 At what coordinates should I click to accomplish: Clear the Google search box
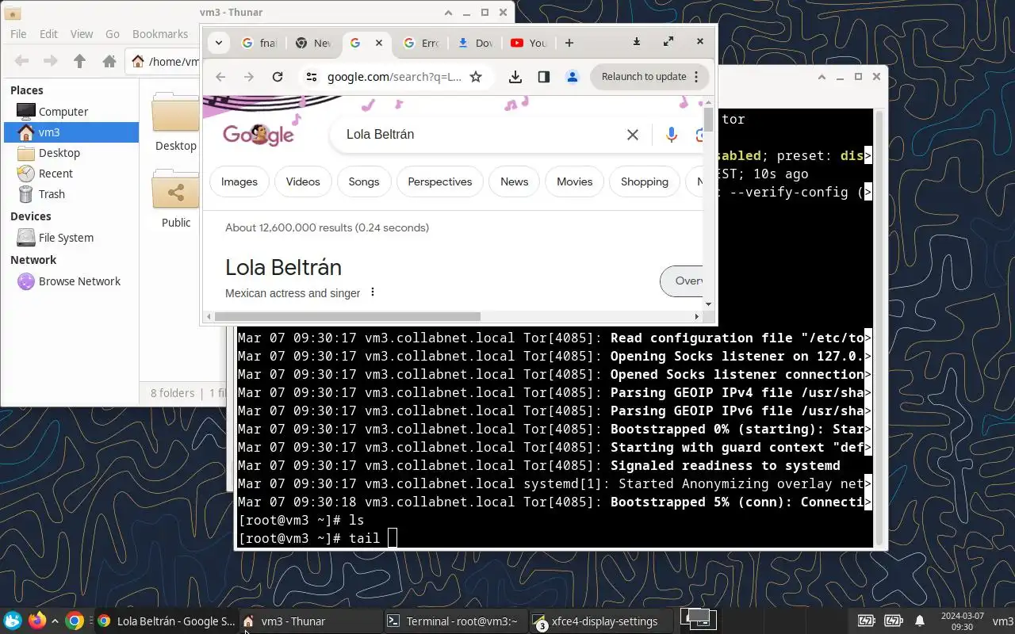tap(633, 135)
